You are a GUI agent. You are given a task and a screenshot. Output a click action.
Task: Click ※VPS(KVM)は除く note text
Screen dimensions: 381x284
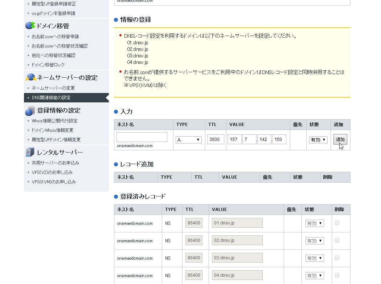[145, 85]
